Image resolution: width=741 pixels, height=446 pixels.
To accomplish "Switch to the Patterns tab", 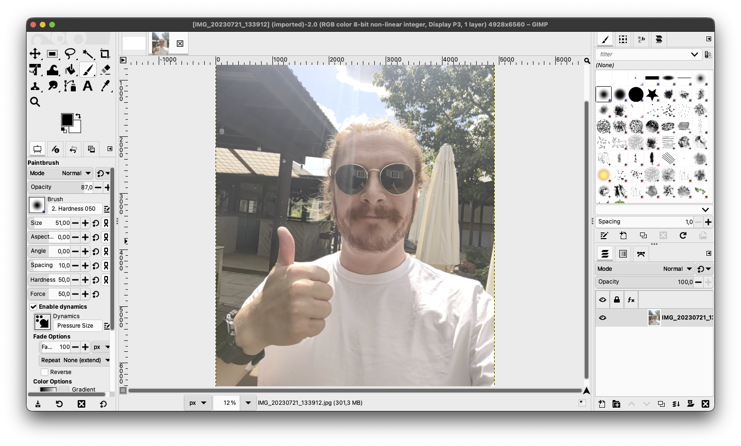I will coord(623,39).
